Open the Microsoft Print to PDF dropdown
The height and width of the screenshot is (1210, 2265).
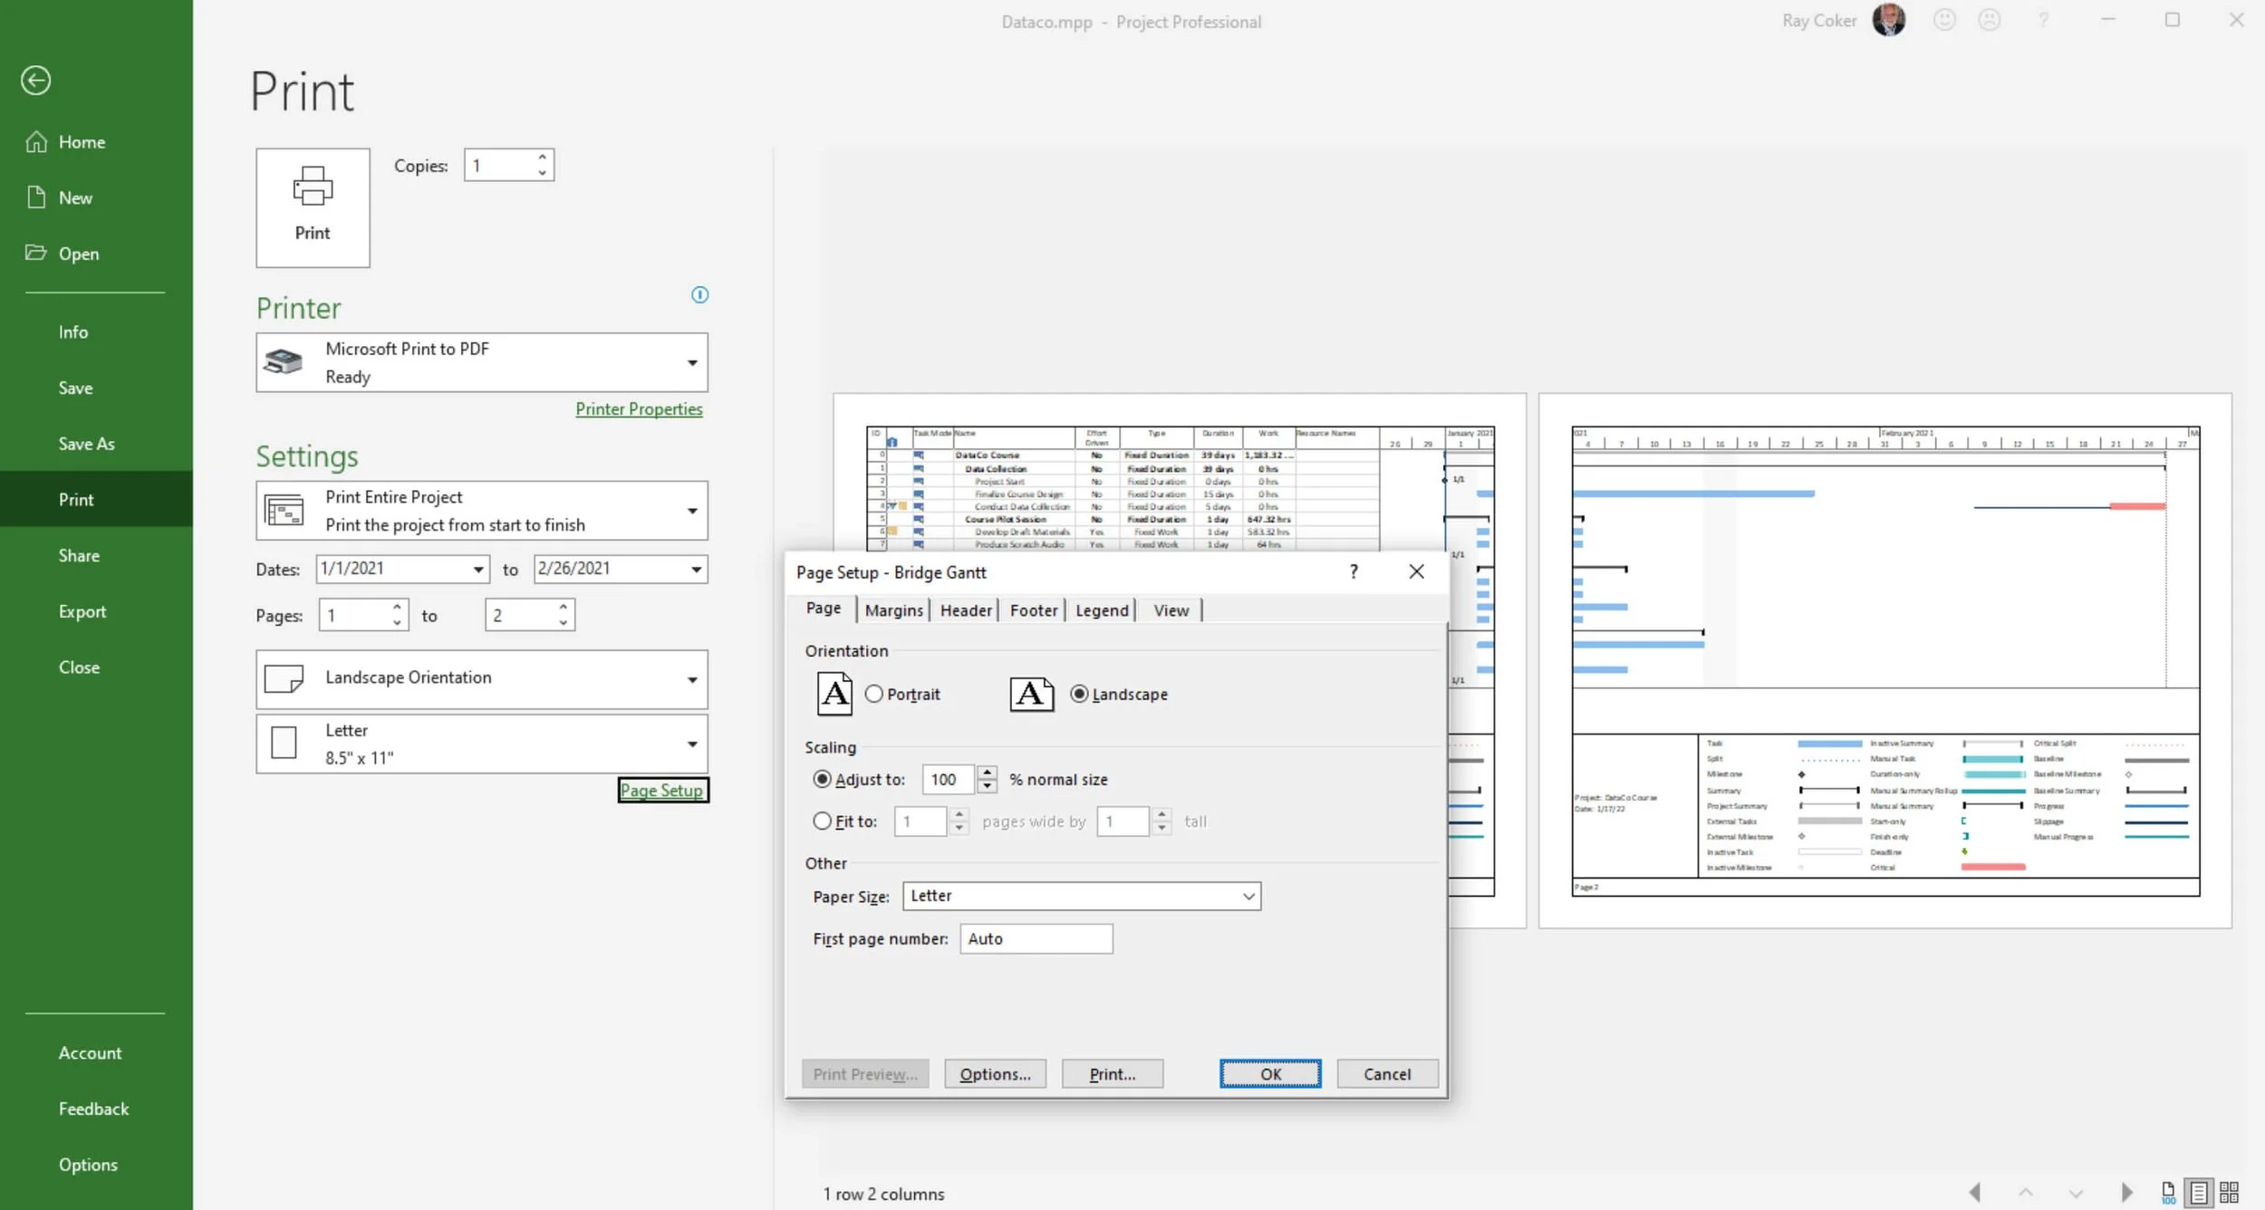tap(692, 362)
